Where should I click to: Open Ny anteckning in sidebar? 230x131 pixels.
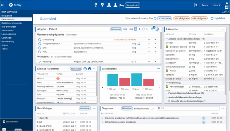click(8, 41)
